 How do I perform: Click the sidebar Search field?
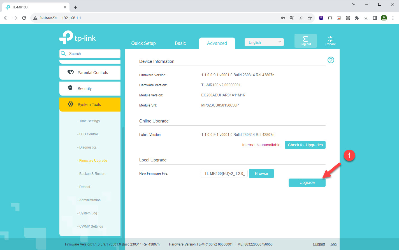[90, 54]
